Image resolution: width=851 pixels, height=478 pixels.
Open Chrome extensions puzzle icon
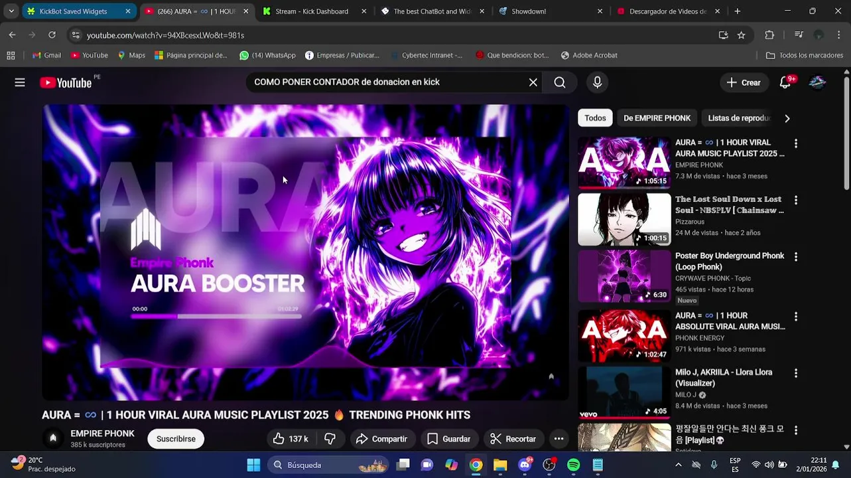click(x=769, y=35)
